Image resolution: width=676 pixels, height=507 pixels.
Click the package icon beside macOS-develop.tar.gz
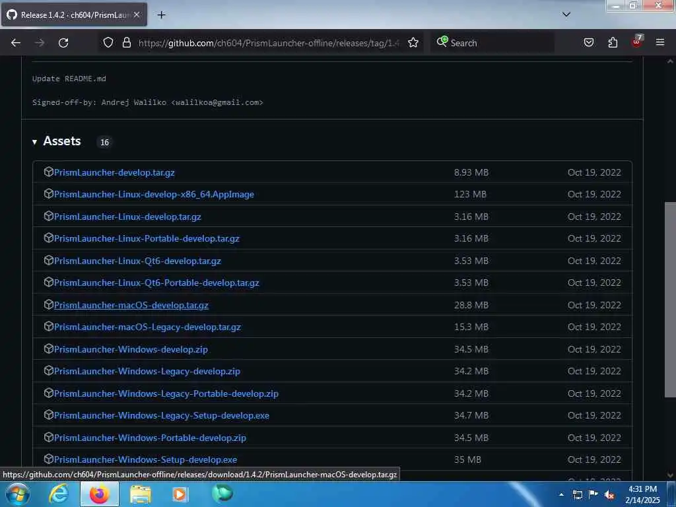pyautogui.click(x=48, y=304)
